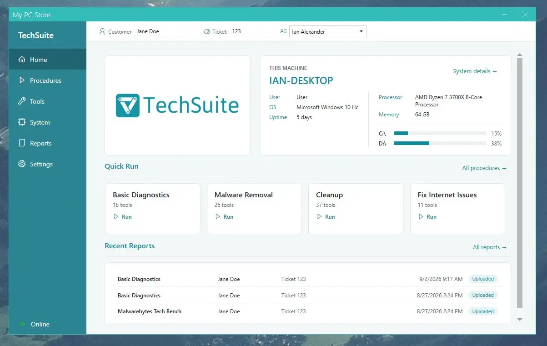Image resolution: width=547 pixels, height=346 pixels.
Task: Click play icon under Malware Removal
Action: (217, 217)
